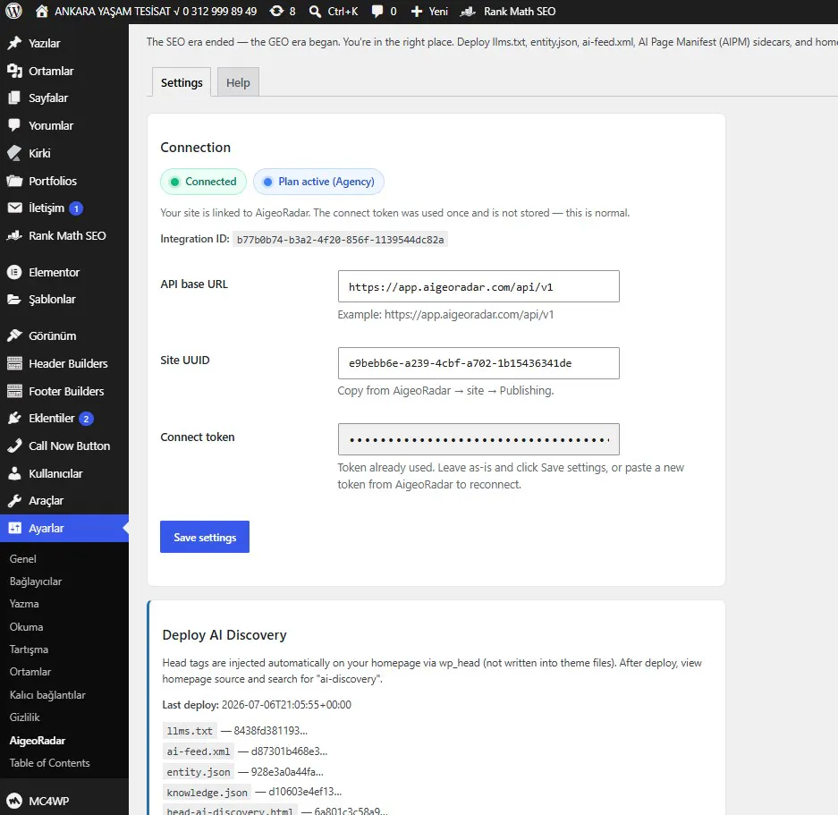Click the API base URL input field
The width and height of the screenshot is (838, 815).
pos(478,286)
